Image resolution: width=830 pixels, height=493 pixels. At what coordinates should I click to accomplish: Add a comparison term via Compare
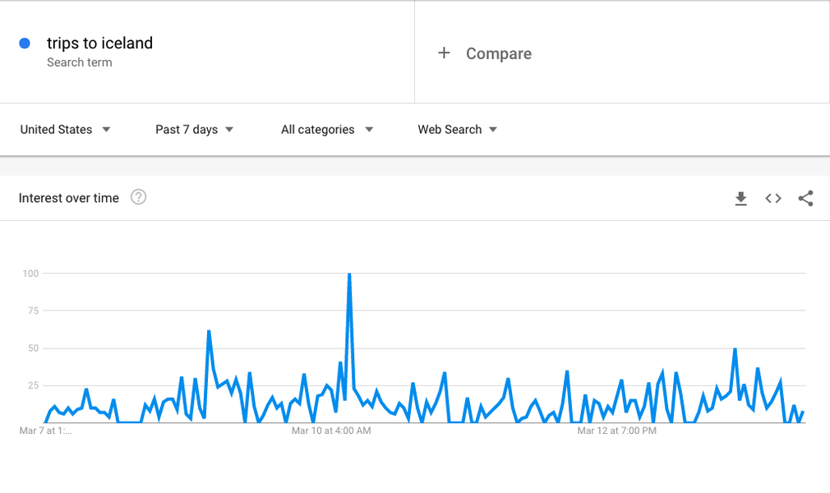(x=499, y=53)
